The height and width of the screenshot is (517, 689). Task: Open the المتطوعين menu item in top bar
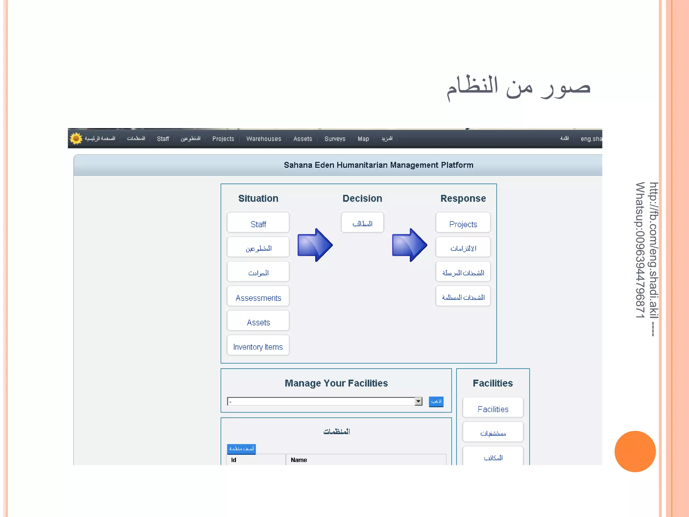click(x=190, y=138)
